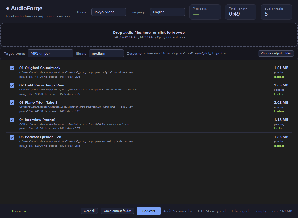
Task: Select the 02 Field Recording - Rain title
Action: (x=42, y=85)
